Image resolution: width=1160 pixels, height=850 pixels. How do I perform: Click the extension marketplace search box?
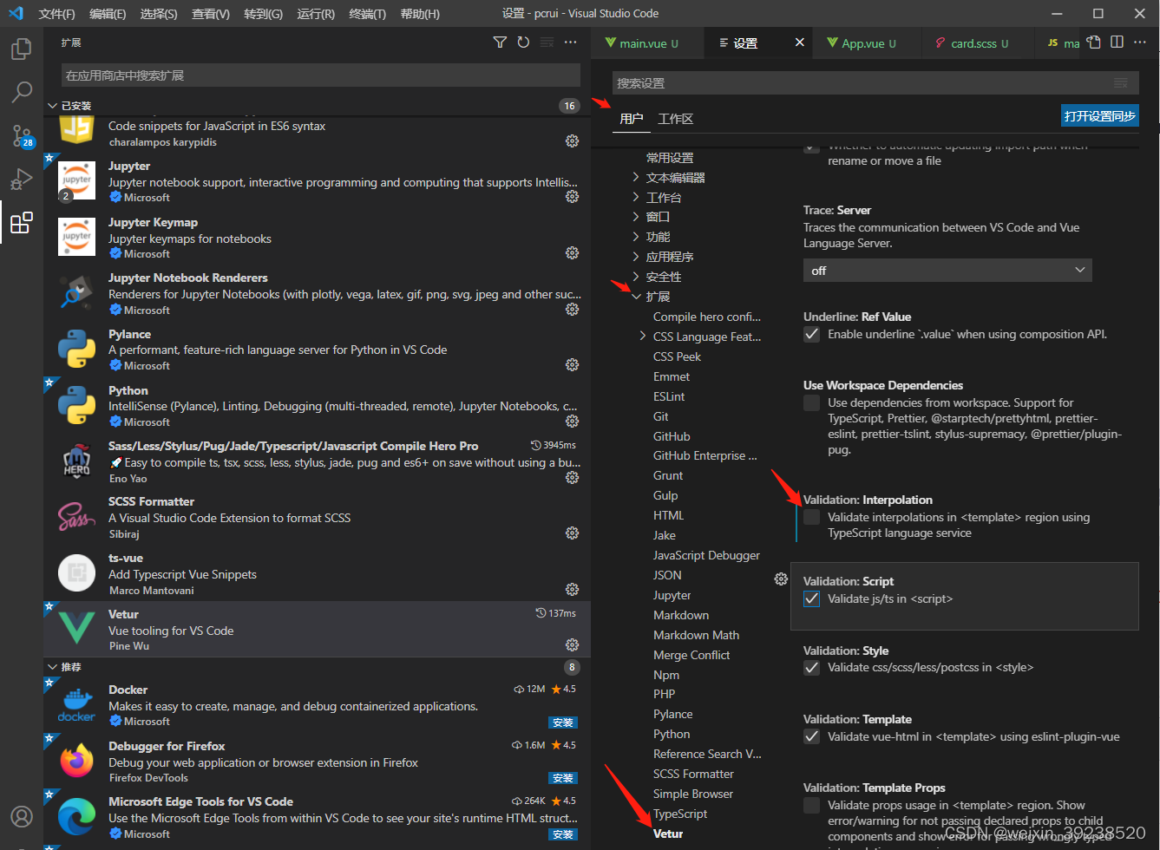point(315,76)
